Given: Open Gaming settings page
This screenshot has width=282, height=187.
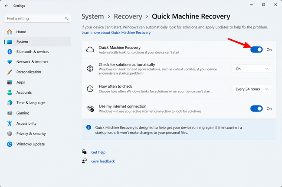Looking at the screenshot, I should point(38,113).
